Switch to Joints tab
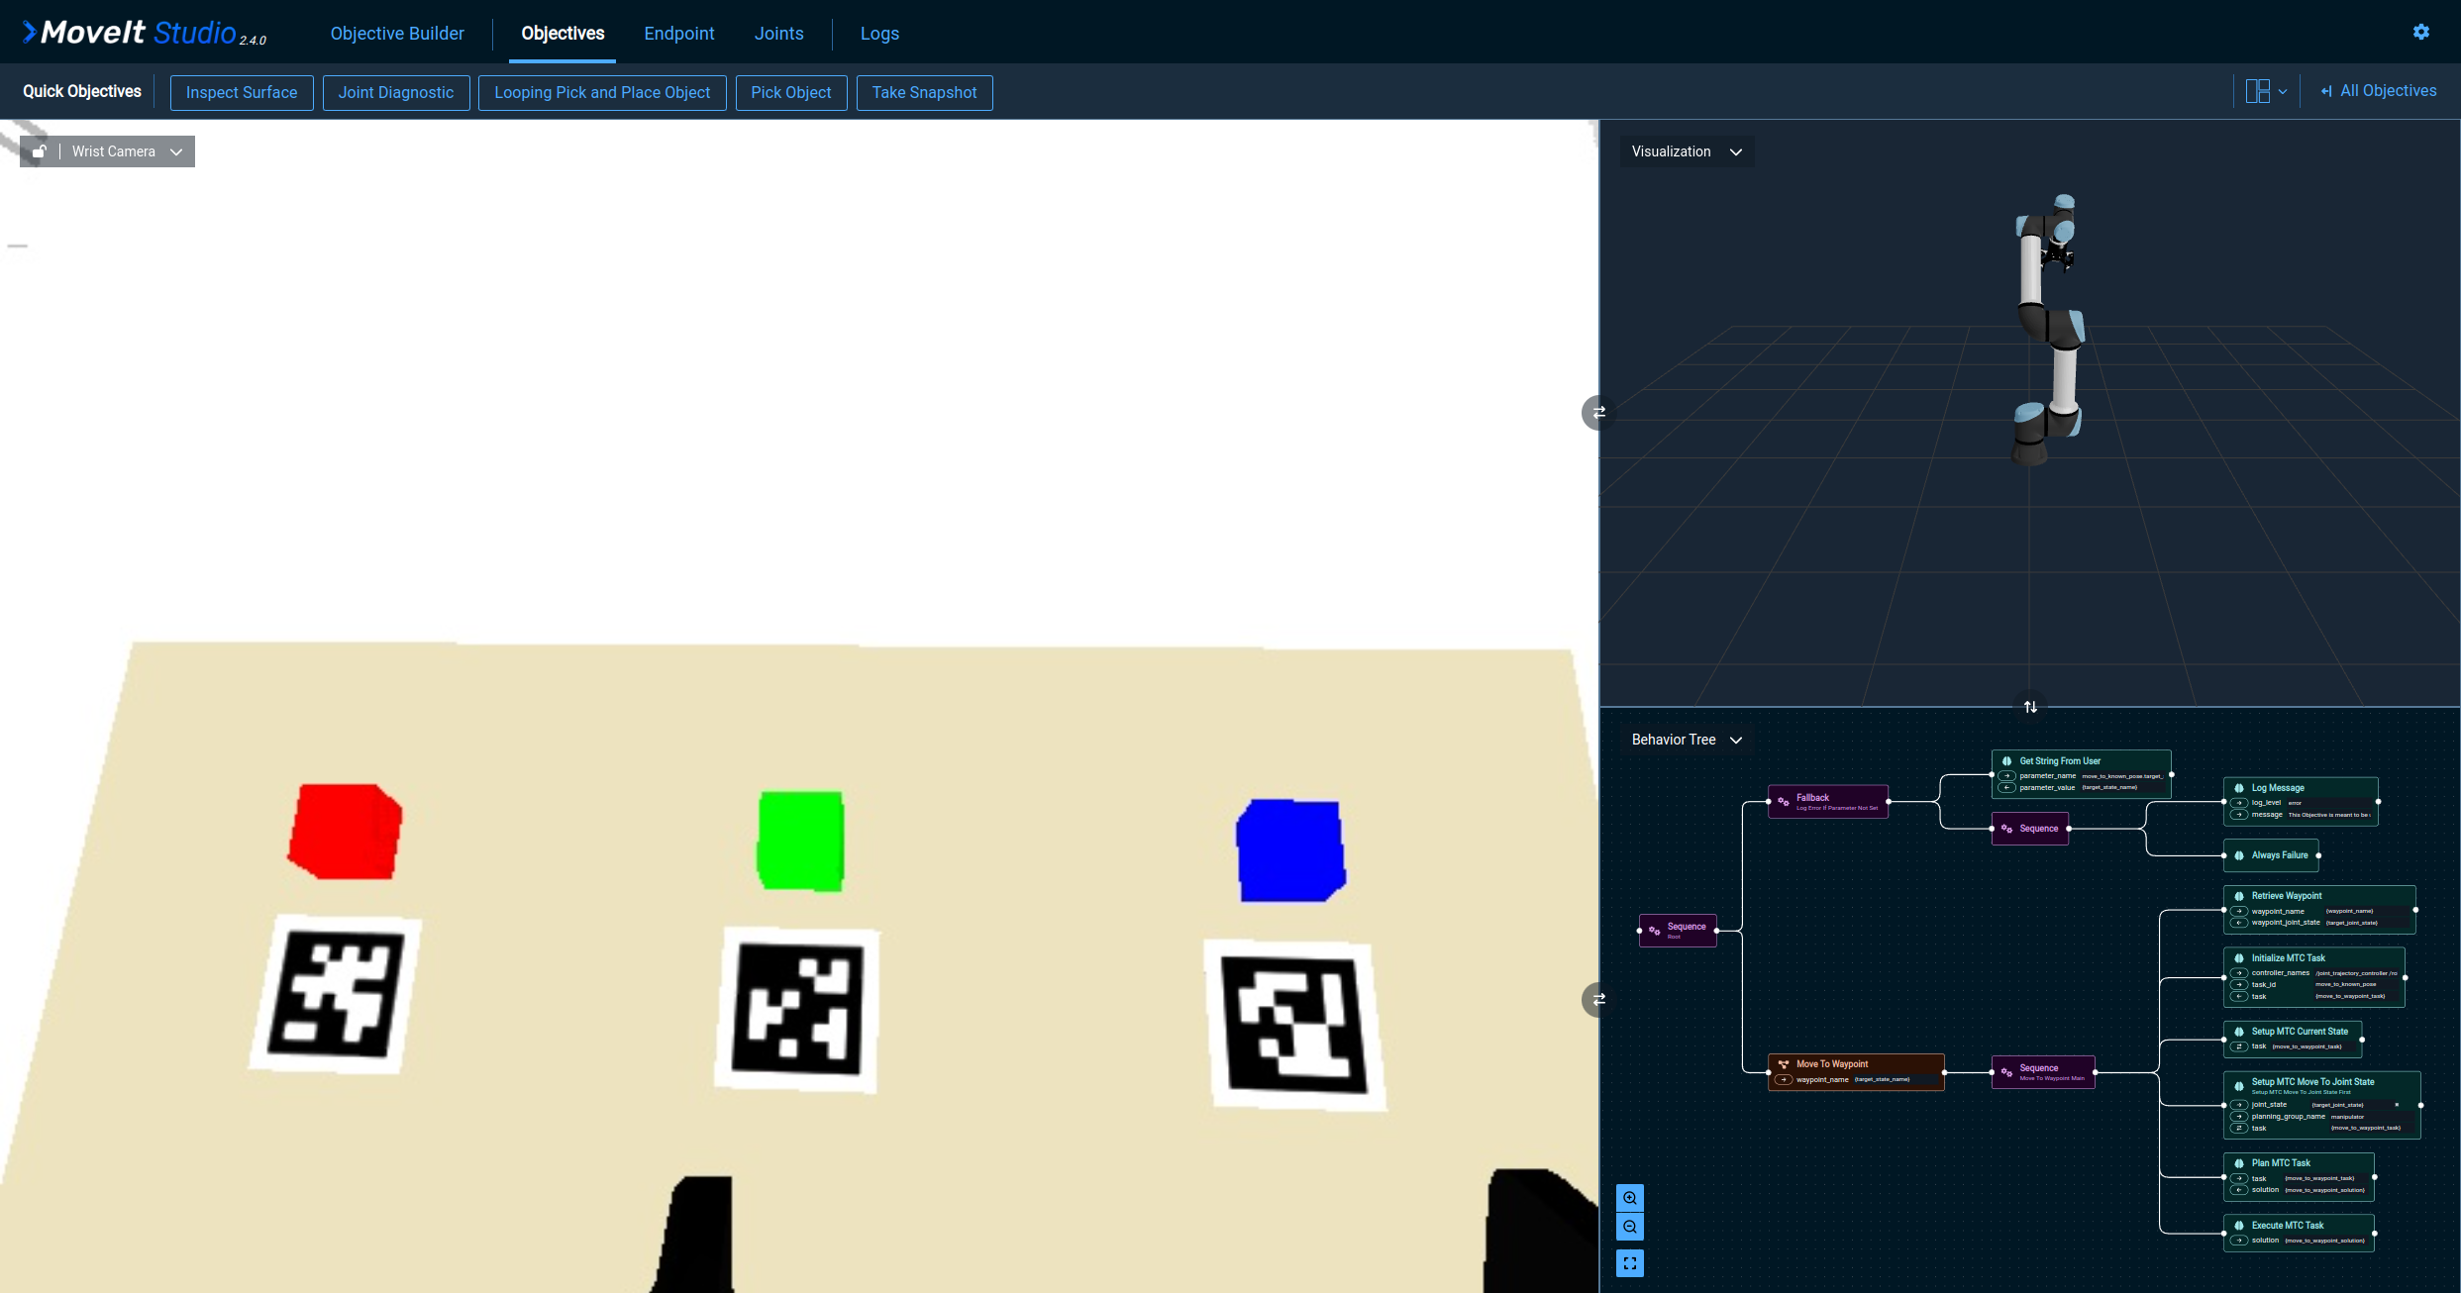 point(778,33)
